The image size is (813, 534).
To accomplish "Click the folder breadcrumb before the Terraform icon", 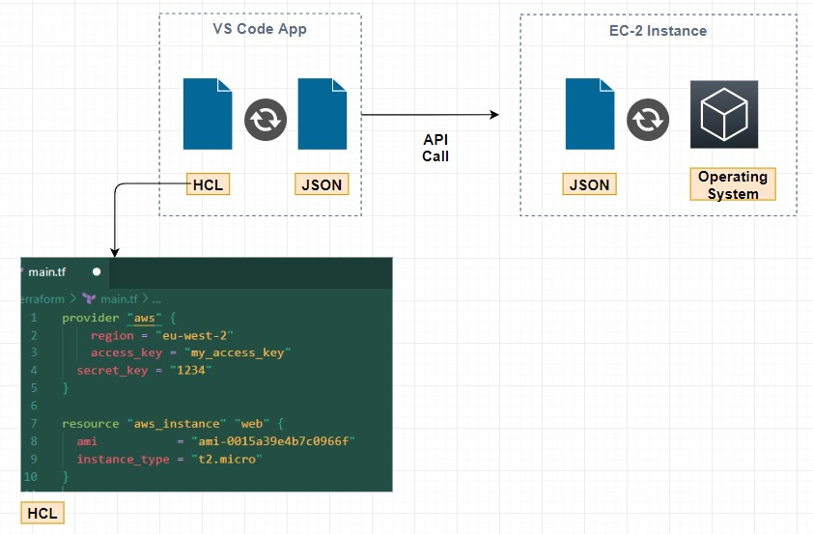I will [42, 299].
